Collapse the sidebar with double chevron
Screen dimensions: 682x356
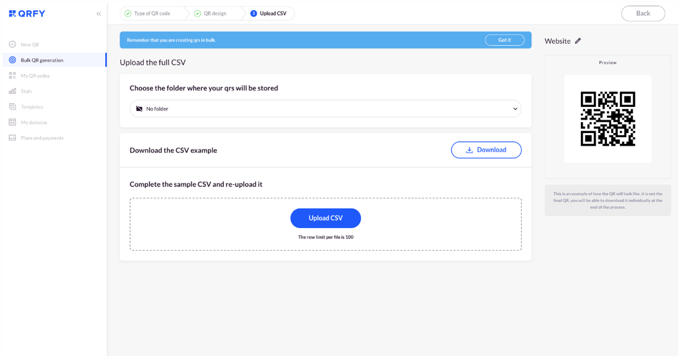click(98, 13)
